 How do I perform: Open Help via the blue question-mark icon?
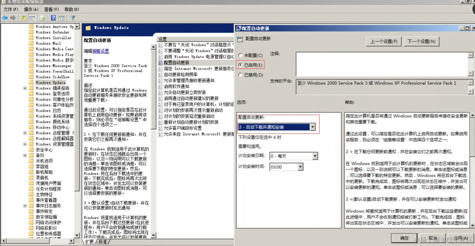[54, 18]
